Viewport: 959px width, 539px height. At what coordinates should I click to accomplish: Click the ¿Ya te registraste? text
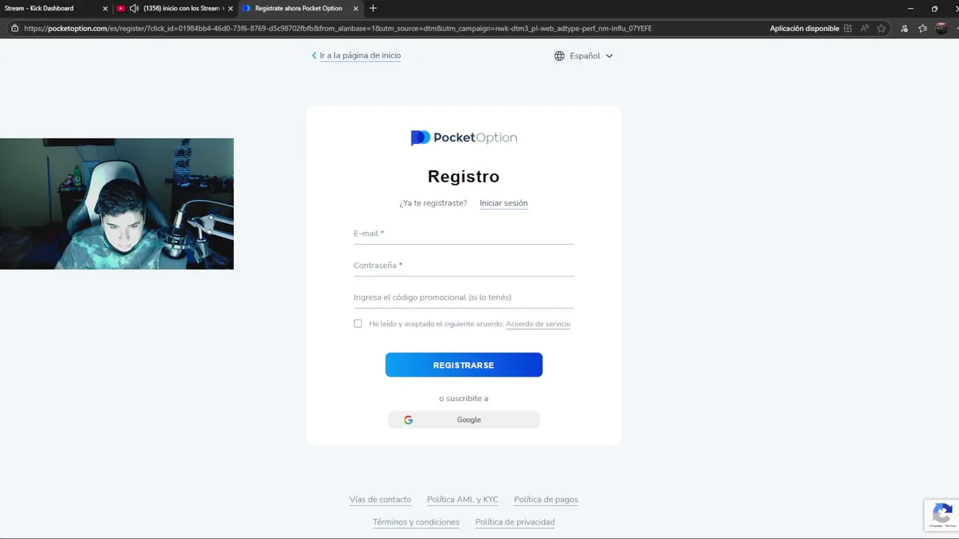433,203
